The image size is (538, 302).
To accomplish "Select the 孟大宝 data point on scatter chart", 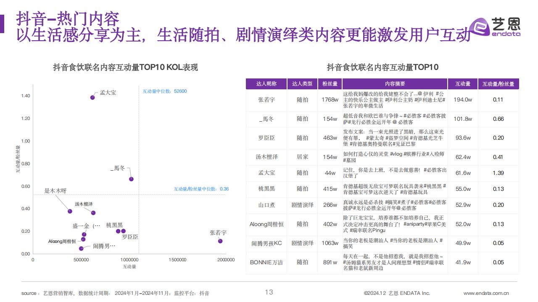I will click(92, 97).
